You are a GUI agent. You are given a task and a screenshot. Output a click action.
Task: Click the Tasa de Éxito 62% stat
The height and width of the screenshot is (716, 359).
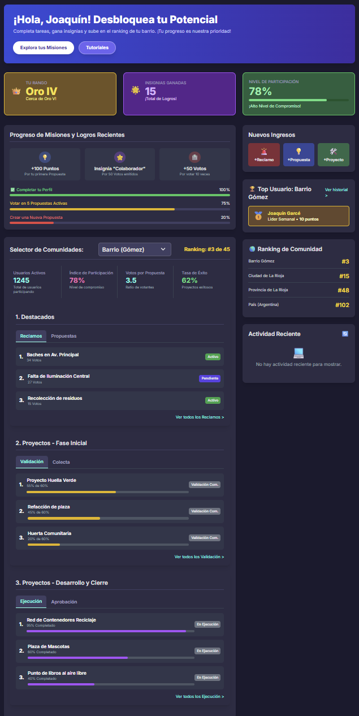coord(200,281)
